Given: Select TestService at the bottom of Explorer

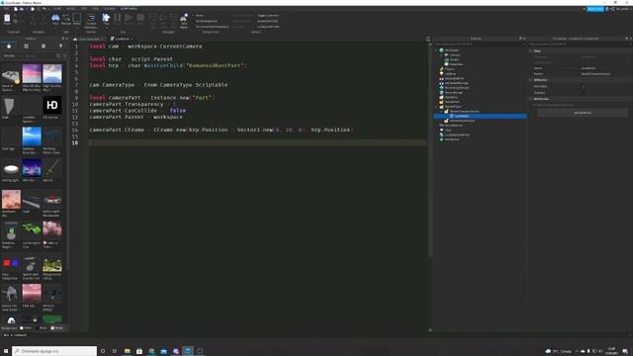Looking at the screenshot, I should pos(451,139).
